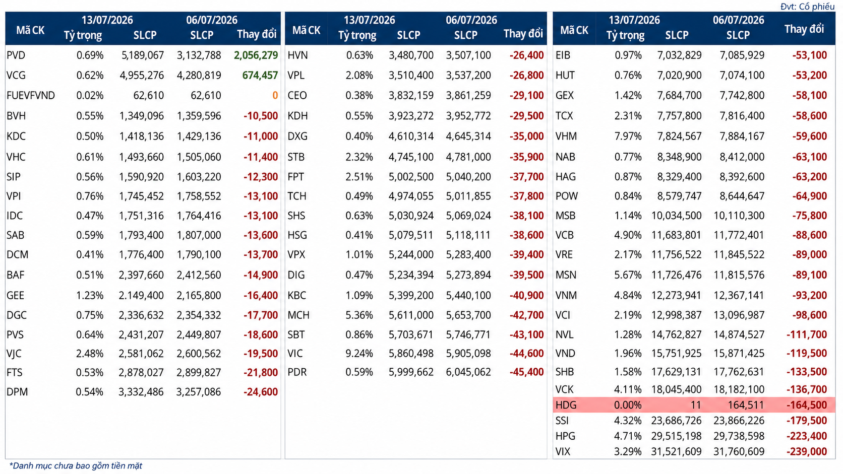Select the VCK ticker cell
This screenshot has width=843, height=474.
click(565, 389)
